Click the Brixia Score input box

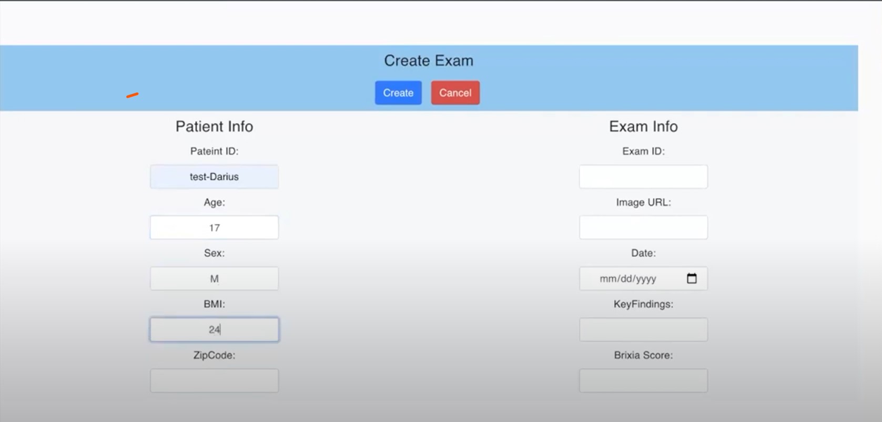coord(643,380)
